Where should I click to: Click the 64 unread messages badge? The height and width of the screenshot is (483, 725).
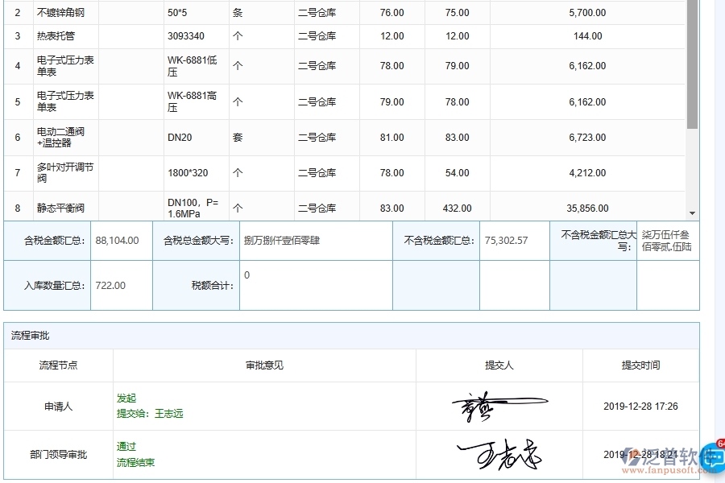(x=720, y=442)
